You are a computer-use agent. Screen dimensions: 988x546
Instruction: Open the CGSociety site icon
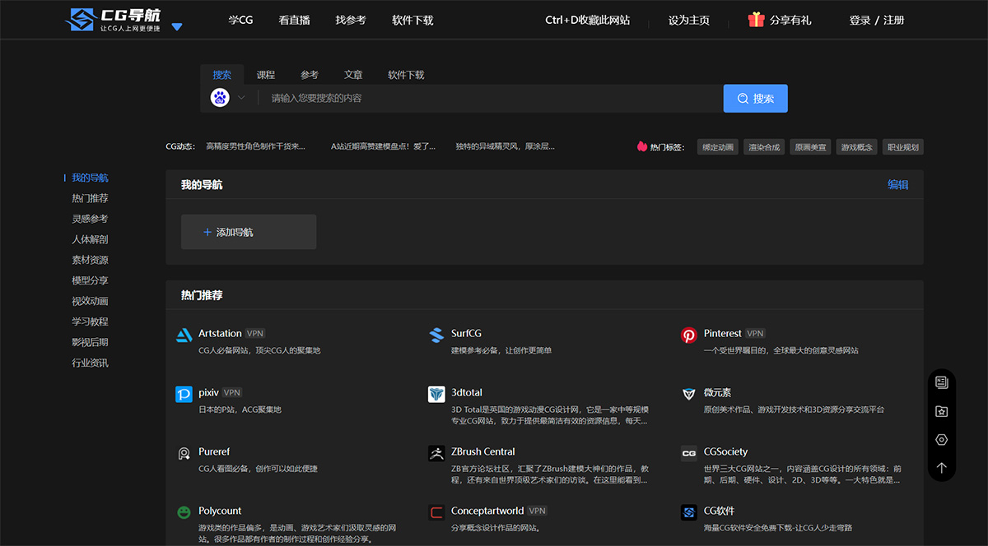(688, 453)
